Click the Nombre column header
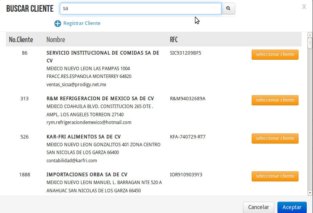 pos(55,40)
